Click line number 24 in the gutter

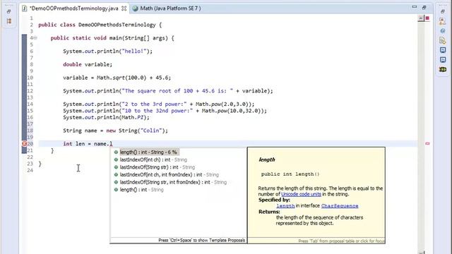tap(30, 170)
